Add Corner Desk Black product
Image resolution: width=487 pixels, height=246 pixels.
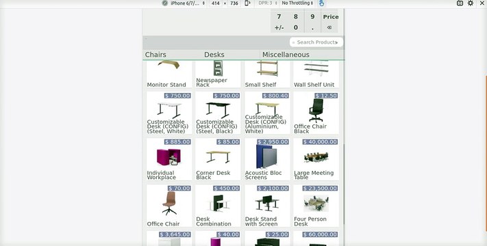pyautogui.click(x=218, y=159)
